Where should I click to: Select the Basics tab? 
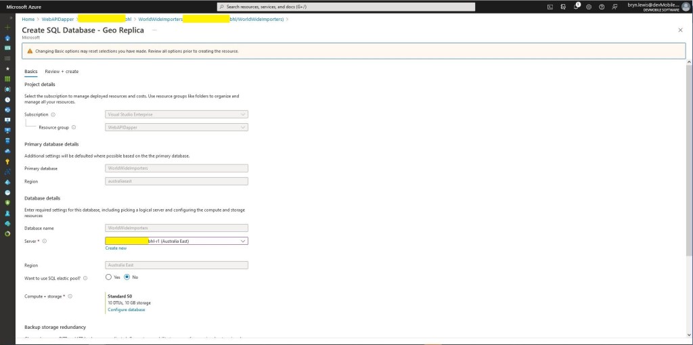31,71
